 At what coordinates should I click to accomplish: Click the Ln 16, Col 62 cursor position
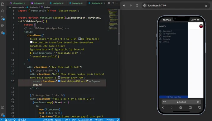(48, 120)
